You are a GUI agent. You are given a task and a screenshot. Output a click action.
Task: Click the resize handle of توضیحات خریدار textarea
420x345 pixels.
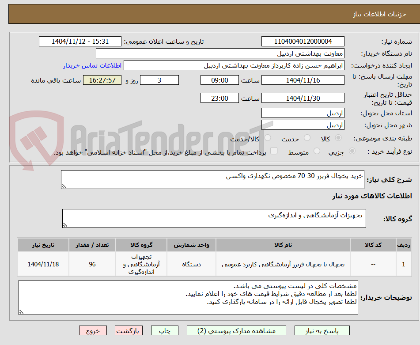click(x=22, y=312)
